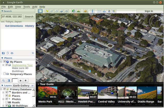
Task: Add a path using the toolbar path icon
Action: (57, 11)
